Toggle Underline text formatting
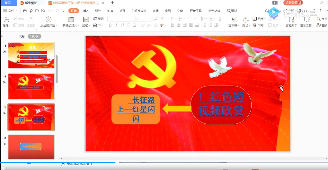Image resolution: width=328 pixels, height=170 pixels. tap(122, 25)
